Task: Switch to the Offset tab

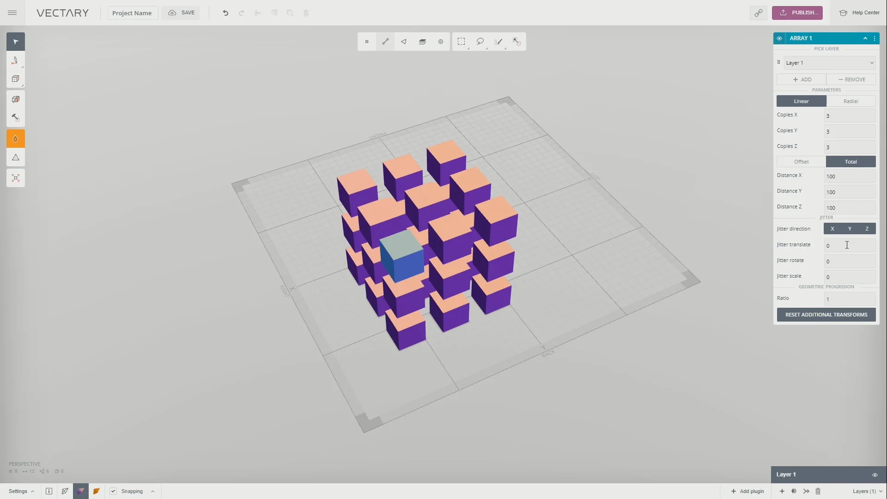Action: point(800,162)
